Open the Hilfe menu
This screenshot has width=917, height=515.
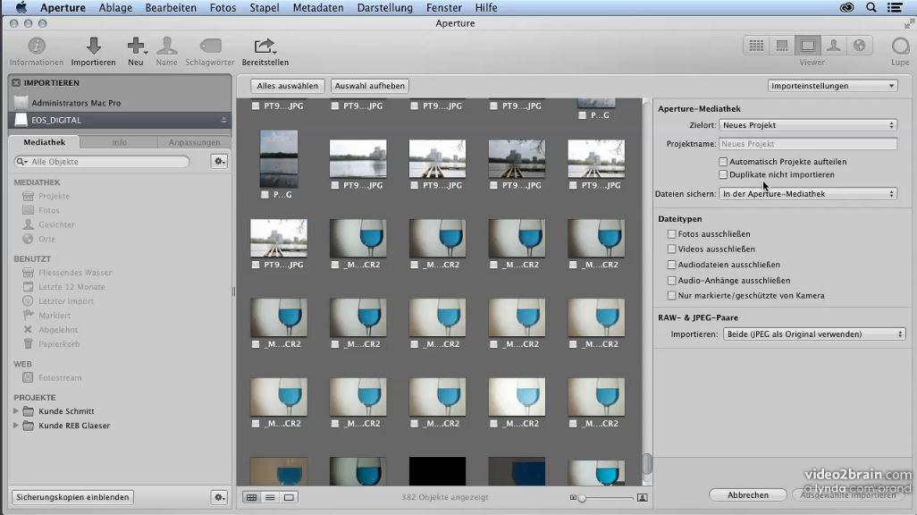[486, 8]
